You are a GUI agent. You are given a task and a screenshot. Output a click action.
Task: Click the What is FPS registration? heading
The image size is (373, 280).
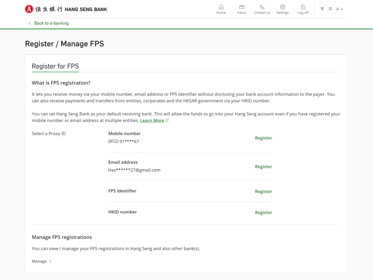(61, 83)
